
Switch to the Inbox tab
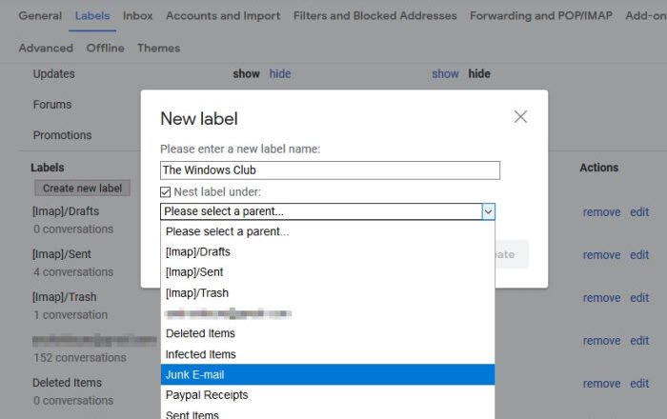click(137, 16)
